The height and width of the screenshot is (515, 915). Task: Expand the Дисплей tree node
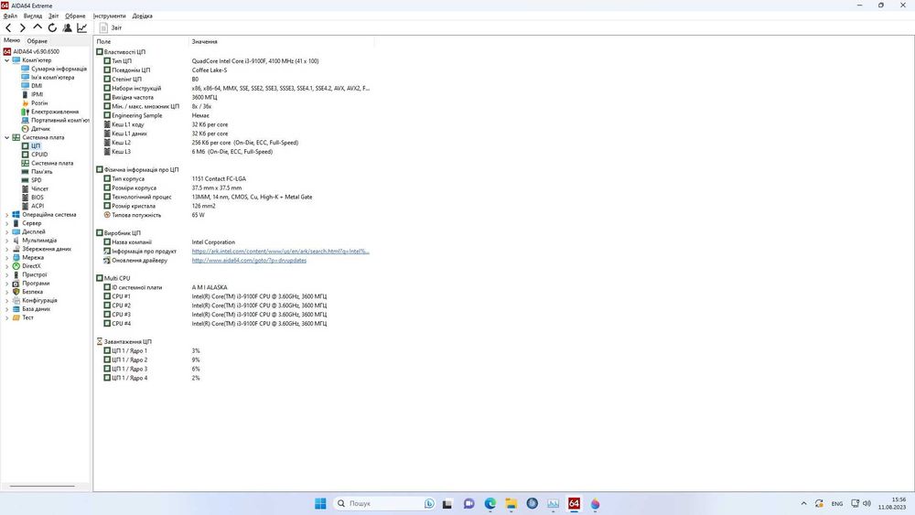[x=7, y=231]
